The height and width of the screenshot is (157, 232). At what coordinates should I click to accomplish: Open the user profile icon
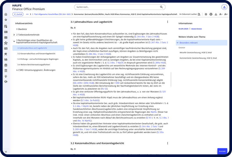pyautogui.click(x=224, y=7)
